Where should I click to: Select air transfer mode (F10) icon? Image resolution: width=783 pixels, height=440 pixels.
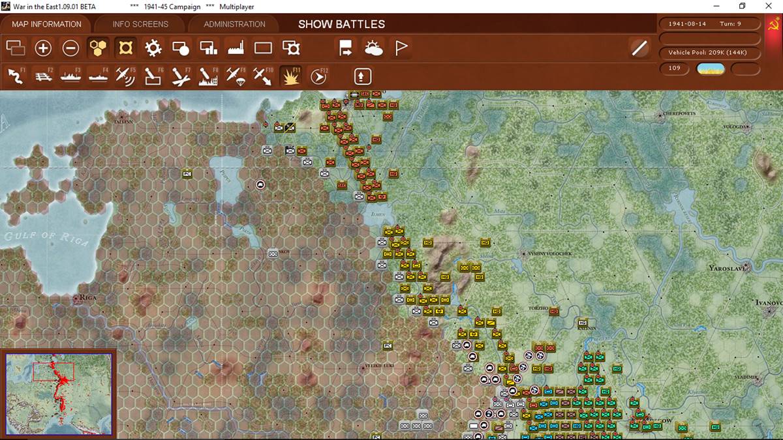pyautogui.click(x=262, y=76)
